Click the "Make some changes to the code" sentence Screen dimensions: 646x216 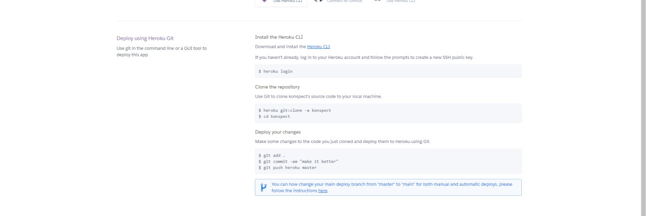click(x=343, y=141)
